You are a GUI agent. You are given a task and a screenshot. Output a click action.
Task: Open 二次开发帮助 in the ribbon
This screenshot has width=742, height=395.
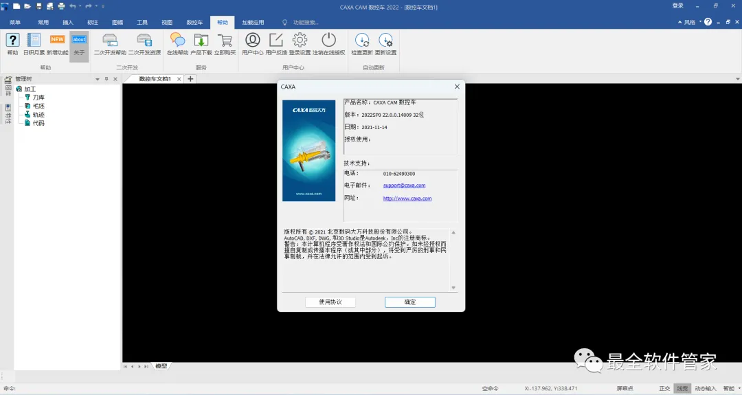110,45
